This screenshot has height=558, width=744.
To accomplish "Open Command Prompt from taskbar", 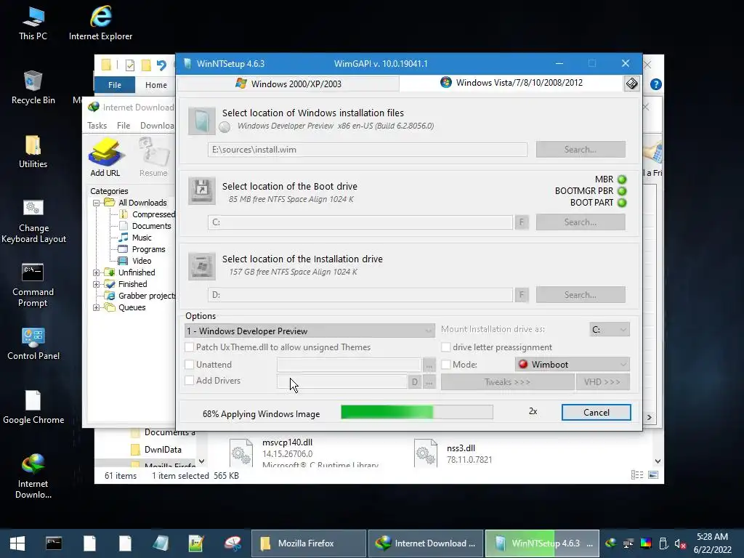I will pyautogui.click(x=54, y=543).
